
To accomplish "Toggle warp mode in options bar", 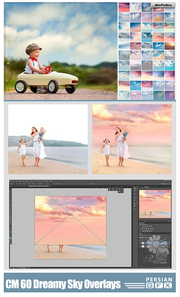I will click(x=87, y=183).
